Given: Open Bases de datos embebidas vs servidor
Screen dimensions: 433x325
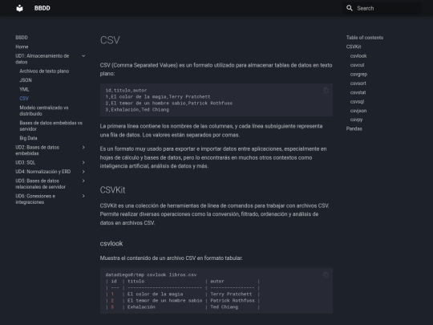Looking at the screenshot, I should pos(51,126).
